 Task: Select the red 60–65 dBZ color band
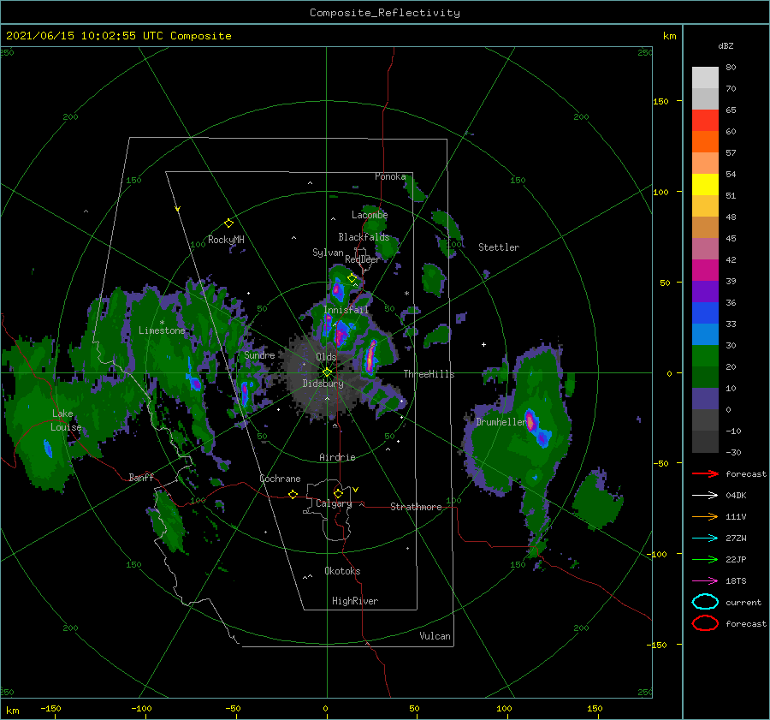[705, 121]
